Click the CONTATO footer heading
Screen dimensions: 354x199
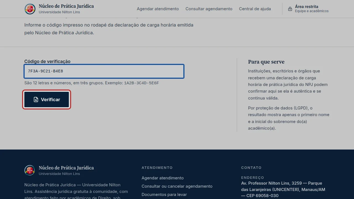tap(251, 168)
